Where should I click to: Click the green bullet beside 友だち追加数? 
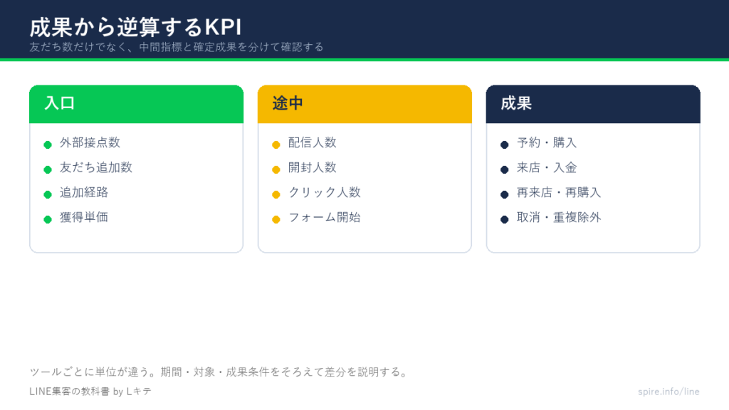48,169
